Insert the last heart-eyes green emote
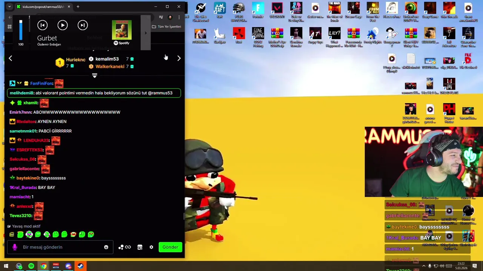The width and height of the screenshot is (483, 271). 91,234
